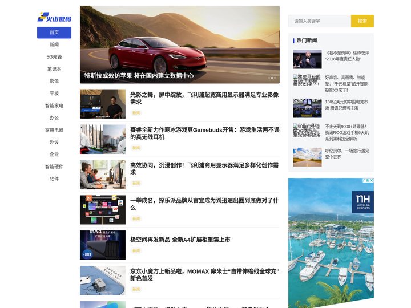This screenshot has width=411, height=308.
Task: Open thumbnail of ROG游戏手机 hot news
Action: coord(307,130)
